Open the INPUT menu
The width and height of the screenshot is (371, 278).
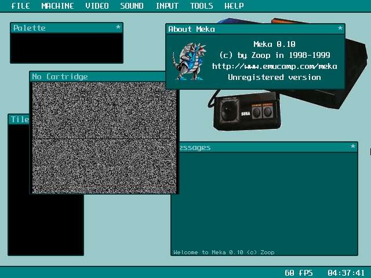(167, 6)
